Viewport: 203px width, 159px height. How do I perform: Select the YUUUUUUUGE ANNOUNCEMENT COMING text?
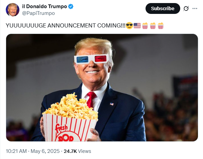pos(66,25)
